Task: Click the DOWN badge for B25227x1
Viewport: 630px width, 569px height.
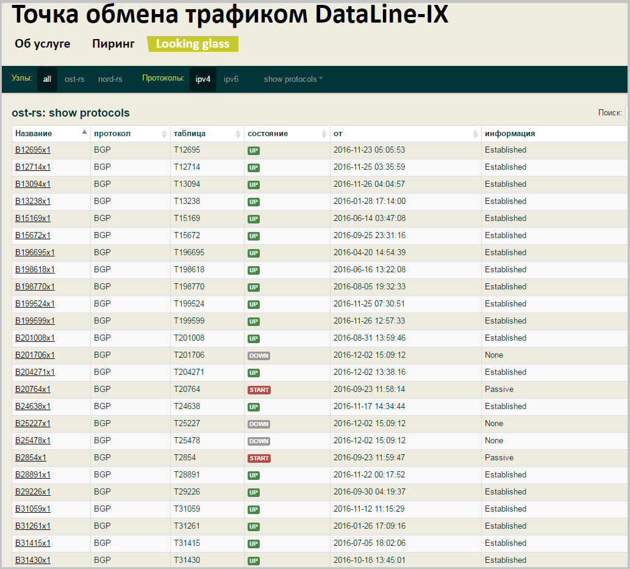Action: click(x=259, y=424)
